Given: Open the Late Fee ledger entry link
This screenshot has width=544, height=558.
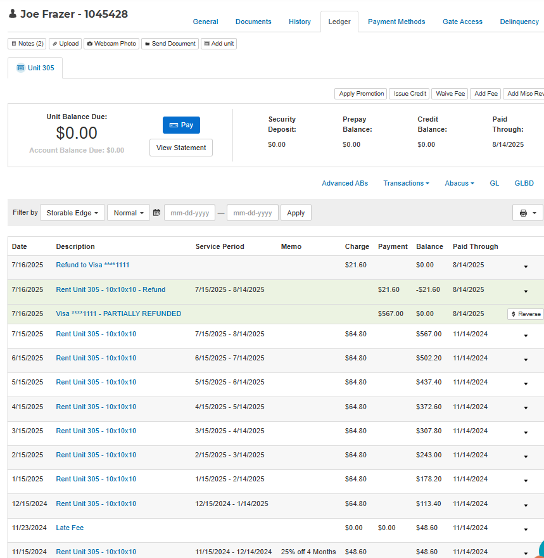Looking at the screenshot, I should 70,528.
